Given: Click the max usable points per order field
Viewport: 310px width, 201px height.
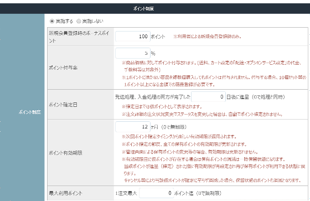Looking at the screenshot, I should pos(156,193).
